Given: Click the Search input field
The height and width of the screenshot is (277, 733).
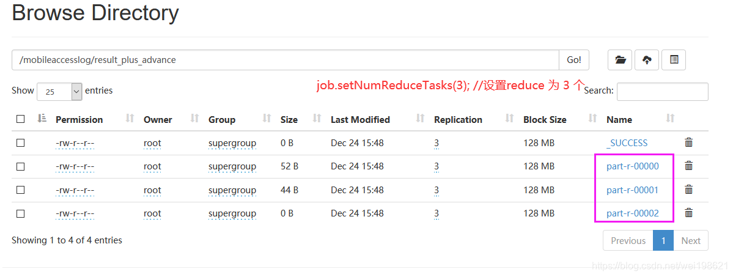Looking at the screenshot, I should coord(663,92).
